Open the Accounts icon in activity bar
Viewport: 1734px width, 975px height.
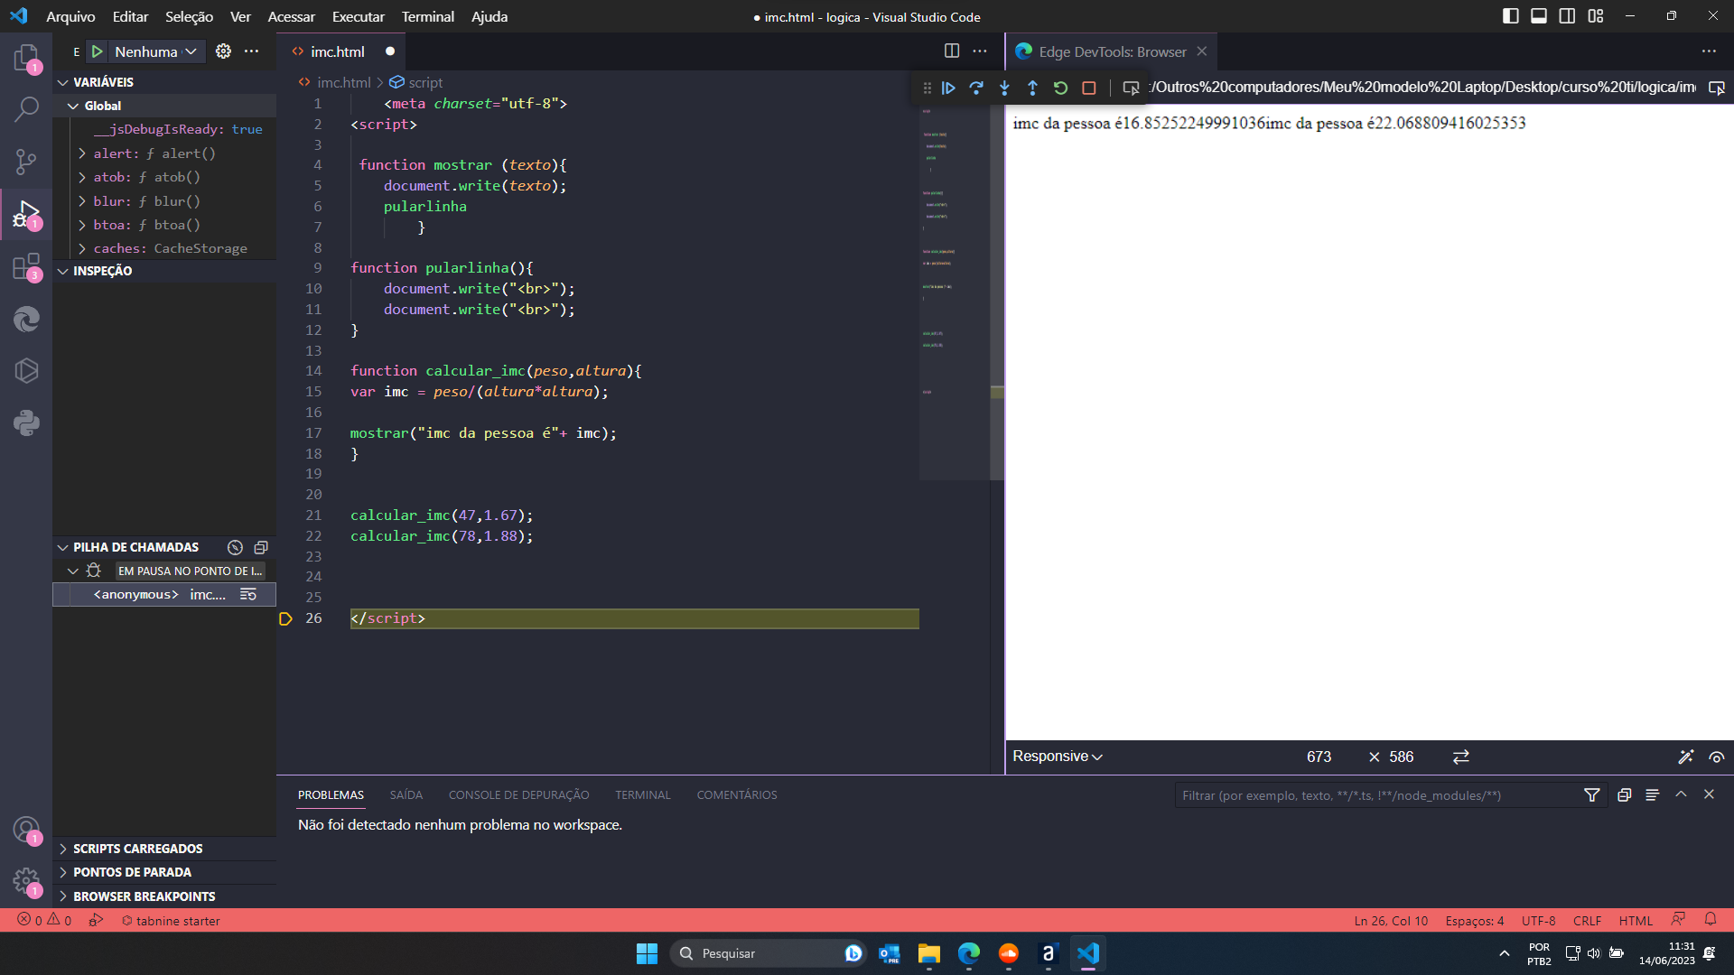26,829
